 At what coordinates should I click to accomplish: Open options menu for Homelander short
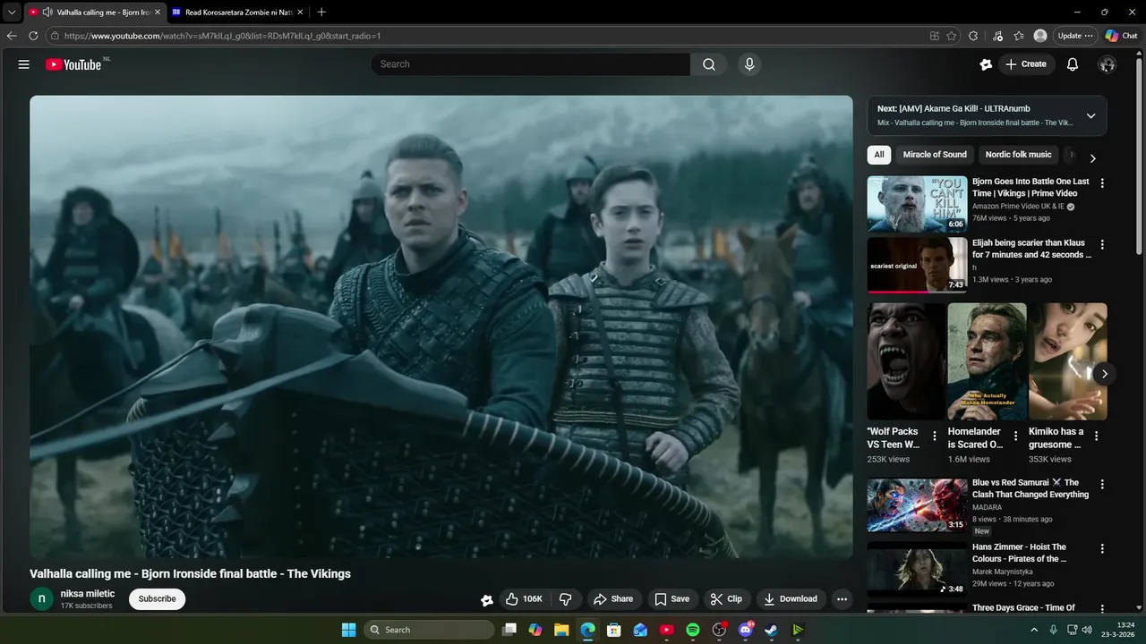[1015, 436]
